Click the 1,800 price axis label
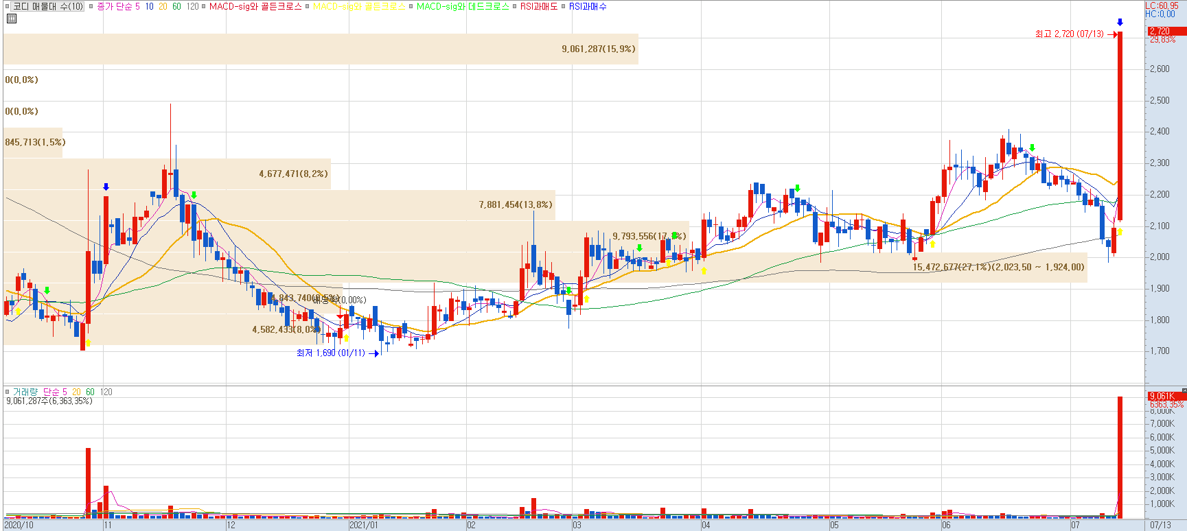The width and height of the screenshot is (1187, 531). click(x=1160, y=320)
